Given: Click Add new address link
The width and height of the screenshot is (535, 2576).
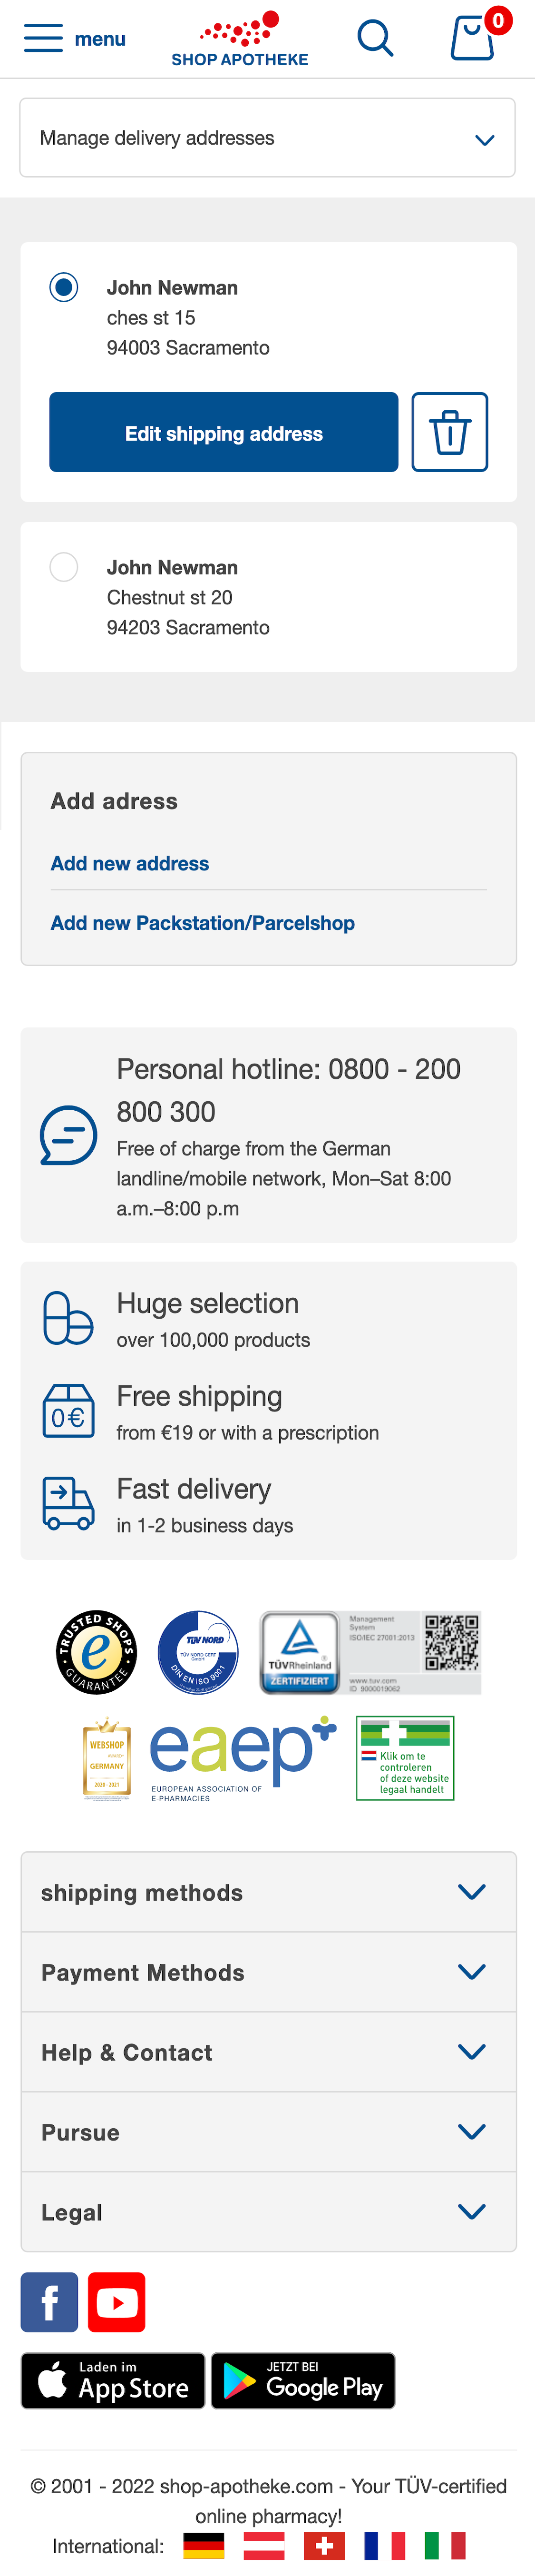Looking at the screenshot, I should 130,863.
